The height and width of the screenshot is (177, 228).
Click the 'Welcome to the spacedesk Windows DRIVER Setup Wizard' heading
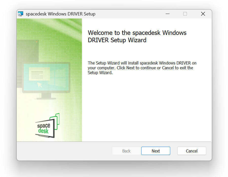(137, 36)
